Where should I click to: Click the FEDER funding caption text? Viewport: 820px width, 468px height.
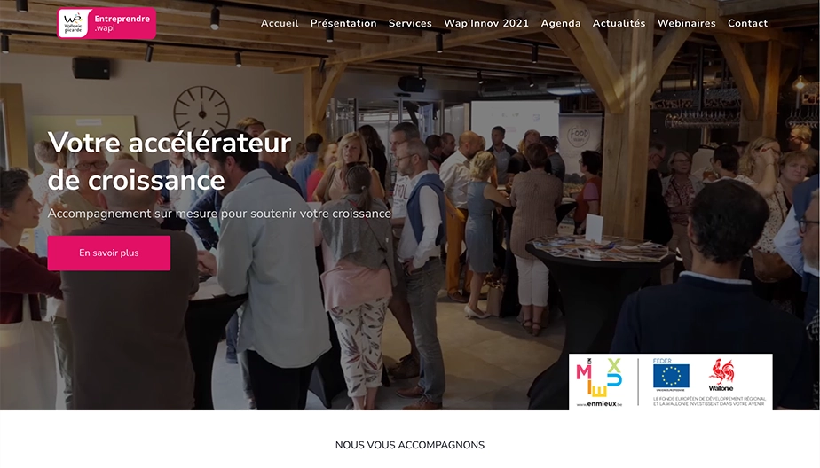point(709,402)
